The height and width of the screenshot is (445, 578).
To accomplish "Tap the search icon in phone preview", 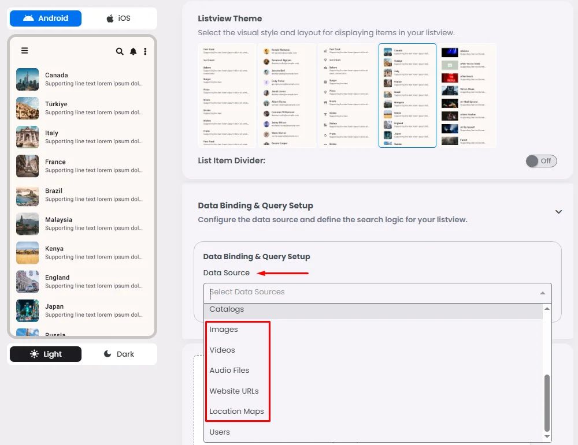I will click(120, 51).
